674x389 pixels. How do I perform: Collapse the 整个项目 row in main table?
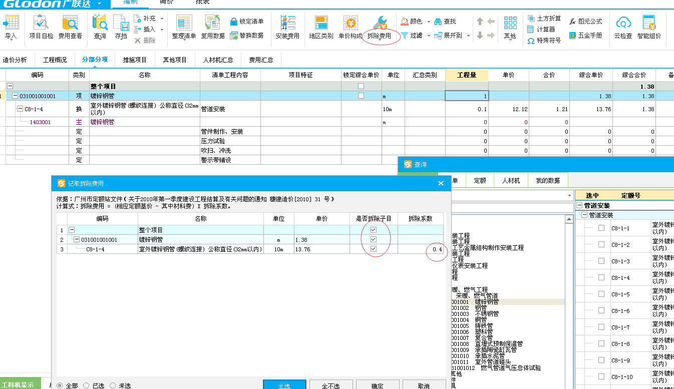[10, 86]
